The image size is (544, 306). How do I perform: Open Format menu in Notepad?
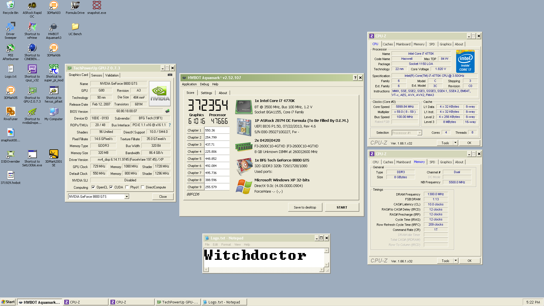pos(226,245)
